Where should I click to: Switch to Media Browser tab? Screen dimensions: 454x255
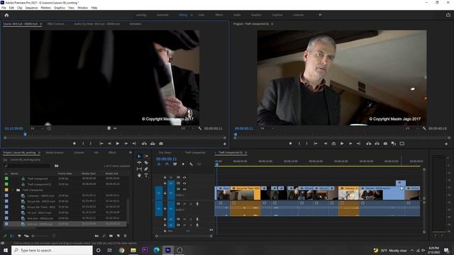[x=55, y=152]
